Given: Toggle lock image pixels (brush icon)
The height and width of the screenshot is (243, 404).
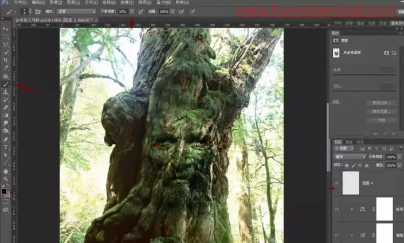Looking at the screenshot, I should (x=354, y=166).
